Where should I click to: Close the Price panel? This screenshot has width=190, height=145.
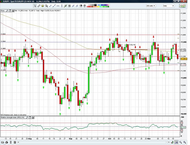tap(13, 11)
